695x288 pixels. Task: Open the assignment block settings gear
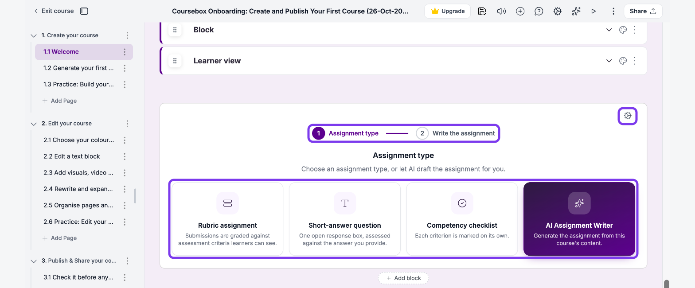click(628, 116)
